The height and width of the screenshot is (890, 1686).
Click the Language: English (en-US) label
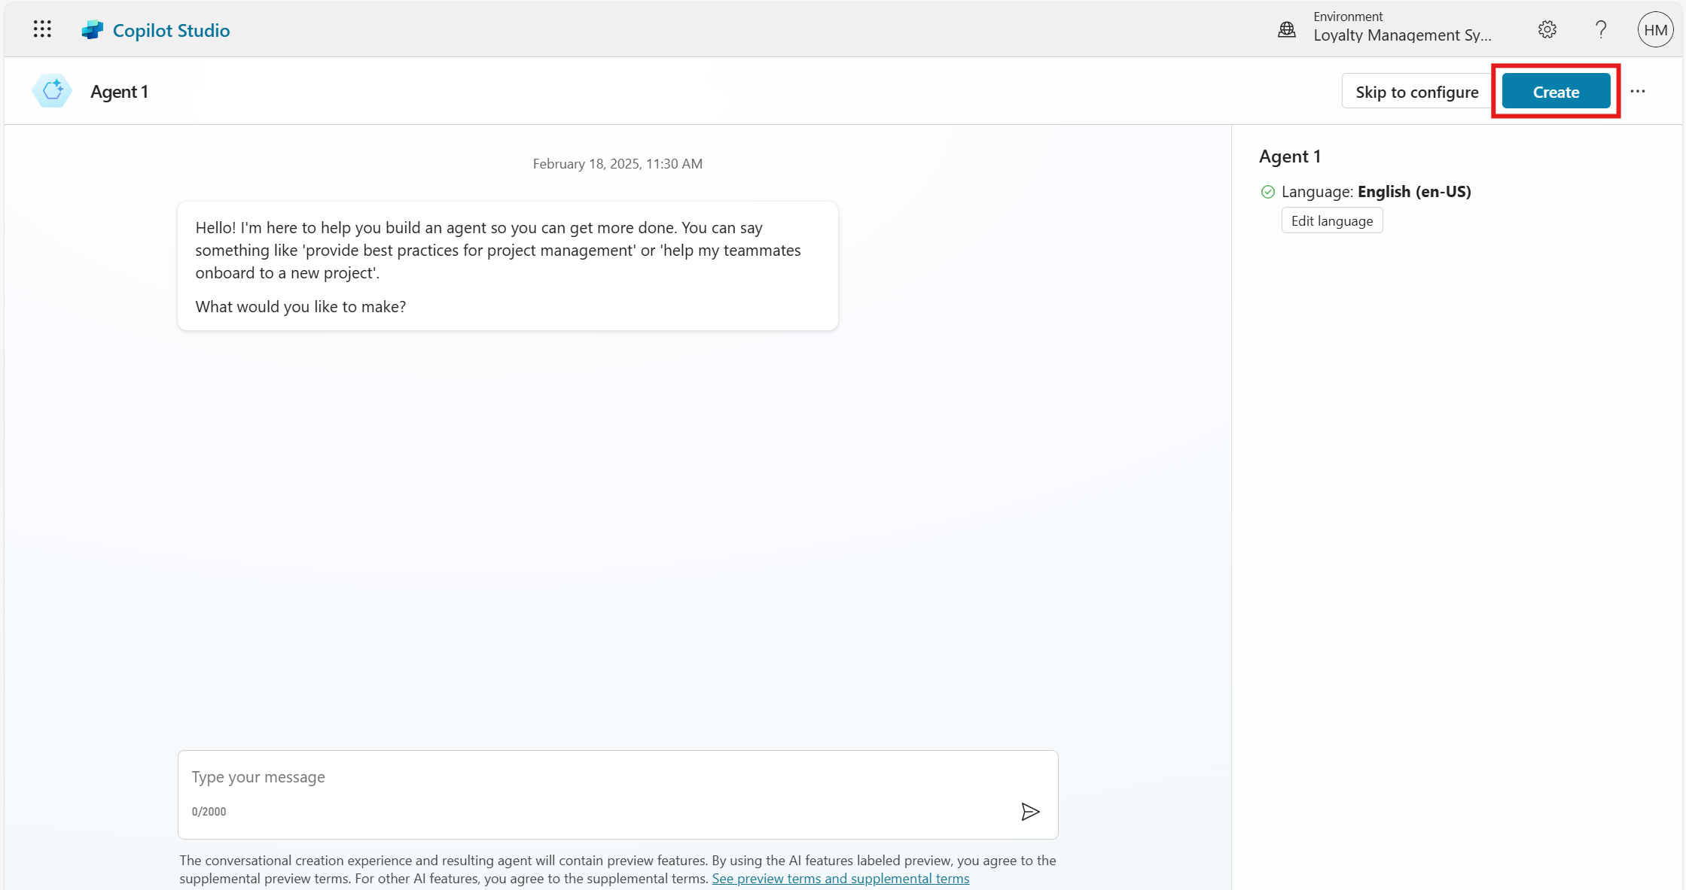pos(1376,192)
